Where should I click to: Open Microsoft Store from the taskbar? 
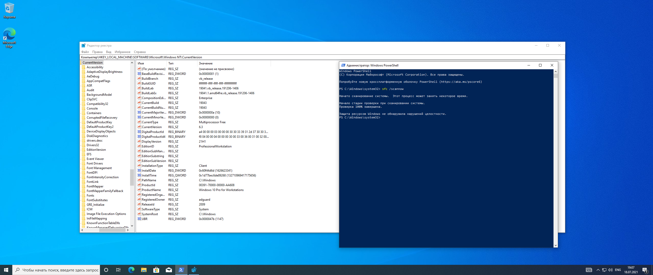pyautogui.click(x=156, y=270)
